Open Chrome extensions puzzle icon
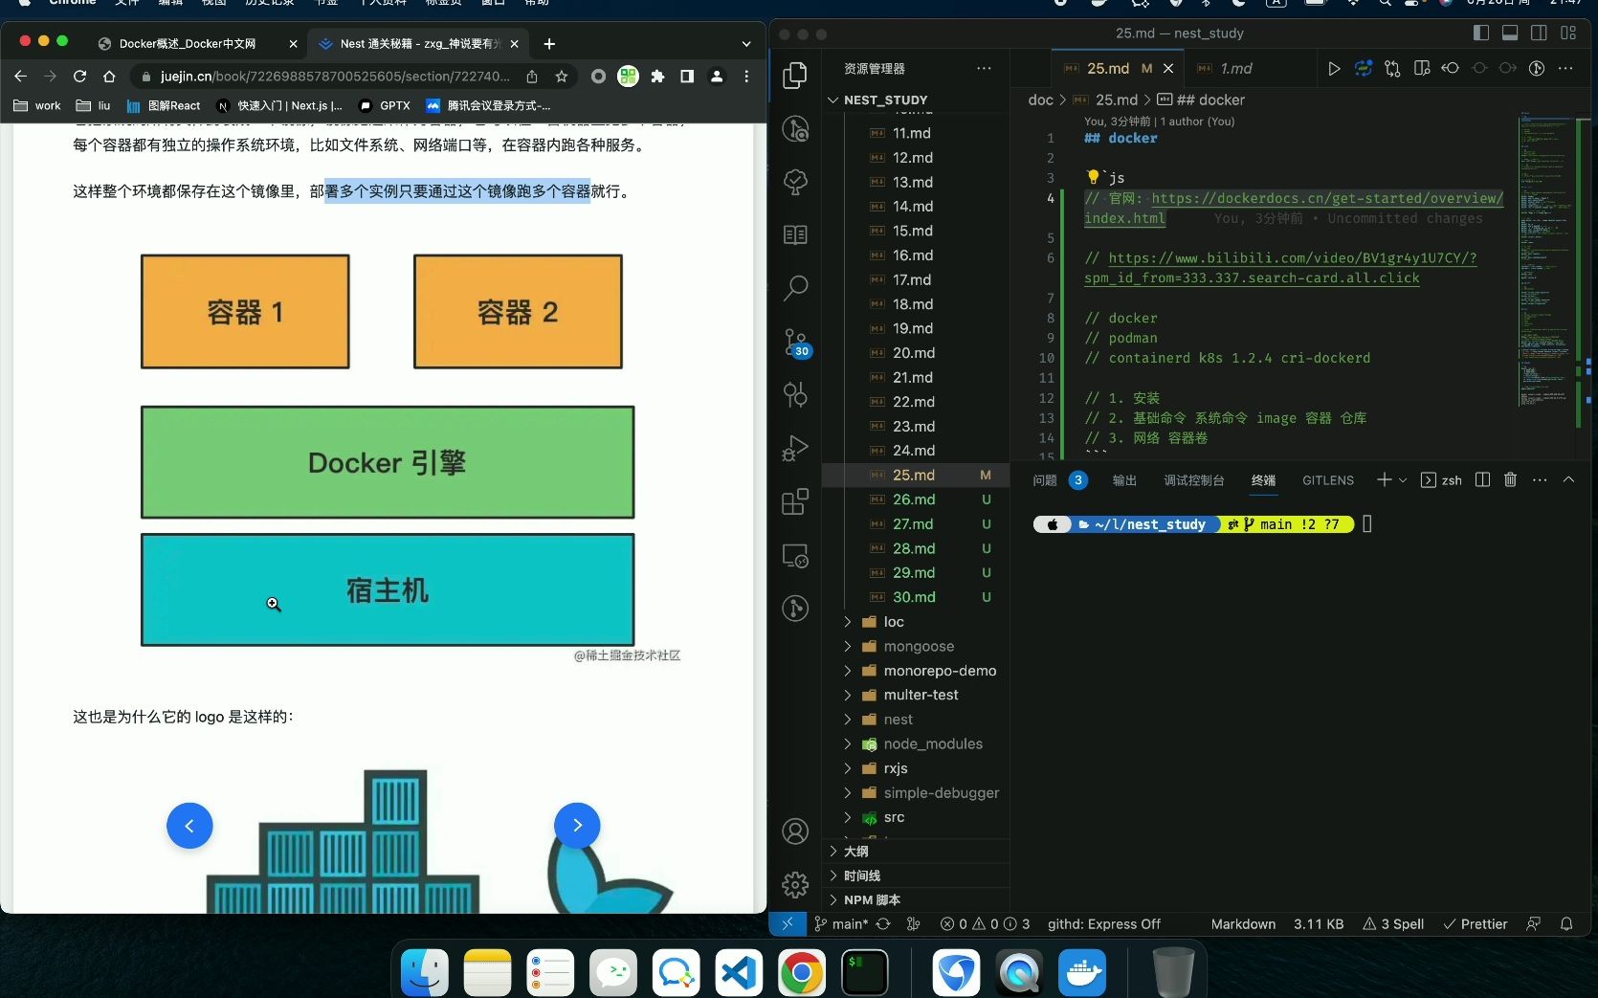This screenshot has width=1598, height=998. click(x=657, y=76)
